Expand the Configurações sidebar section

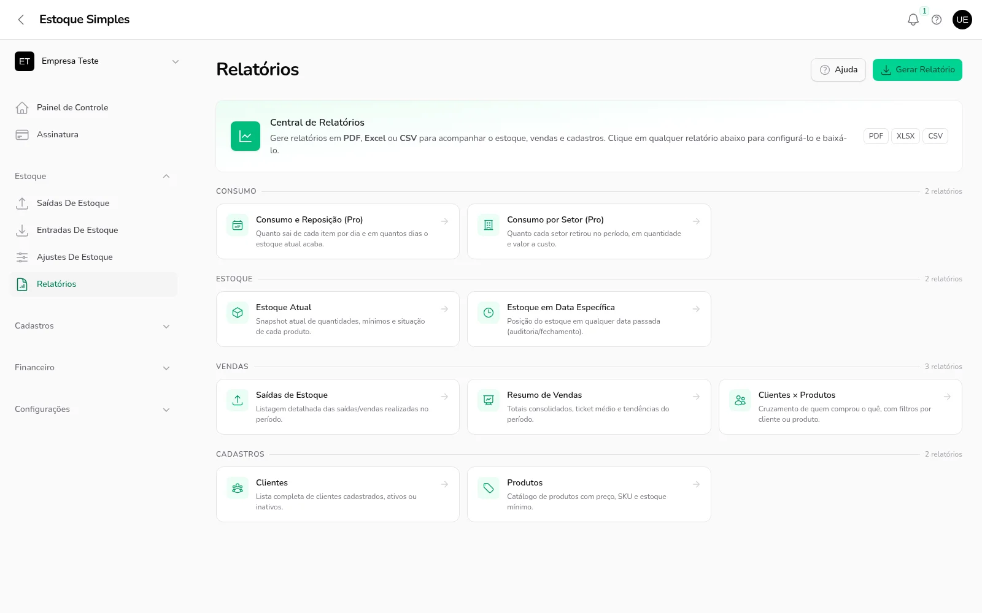(x=93, y=409)
